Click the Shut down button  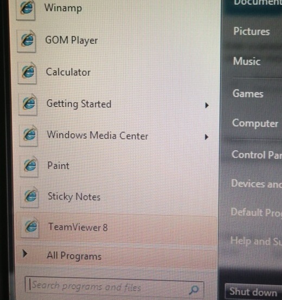[x=253, y=292]
